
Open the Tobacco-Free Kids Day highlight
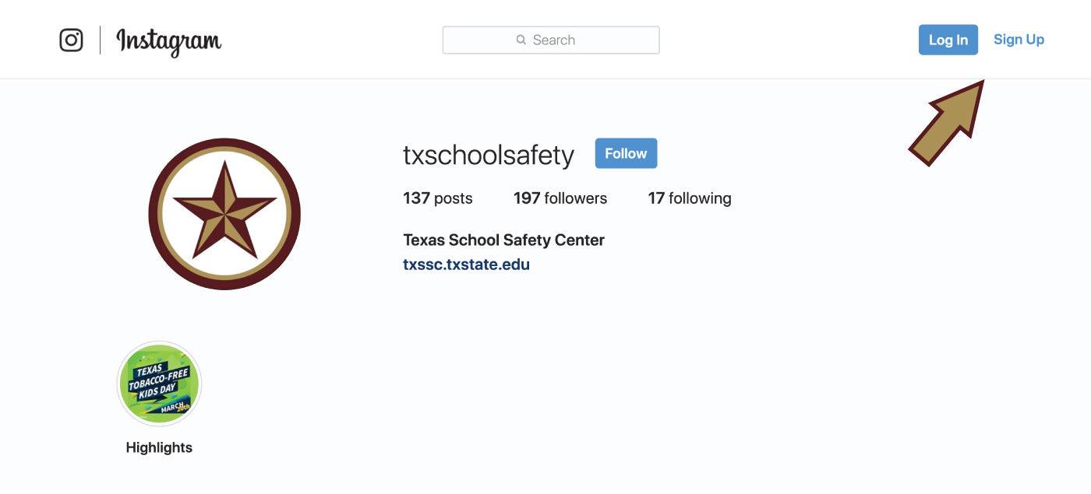pyautogui.click(x=159, y=384)
